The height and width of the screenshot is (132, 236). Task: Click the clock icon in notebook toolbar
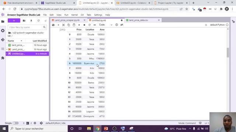(x=117, y=25)
